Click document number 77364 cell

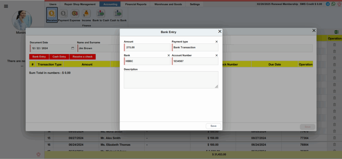[304, 138]
